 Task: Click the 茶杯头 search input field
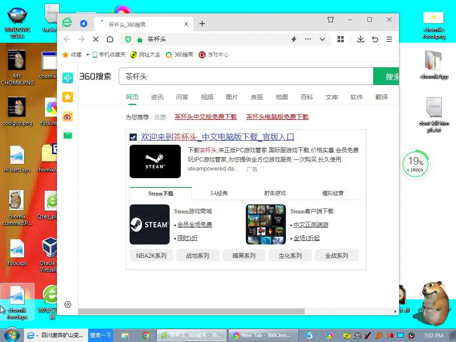pos(246,77)
